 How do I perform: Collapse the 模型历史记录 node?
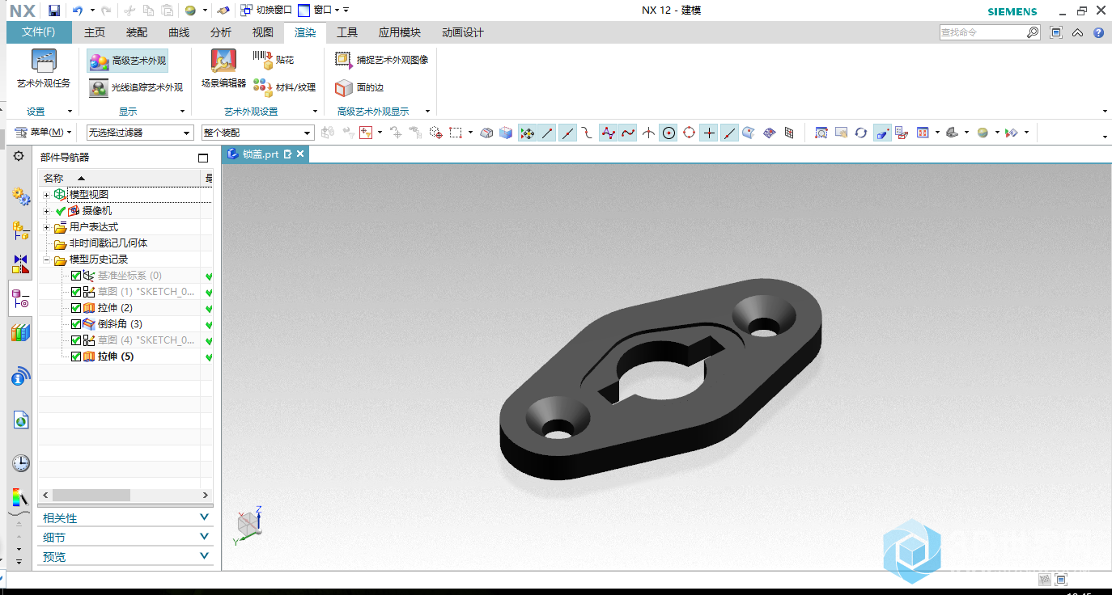47,260
